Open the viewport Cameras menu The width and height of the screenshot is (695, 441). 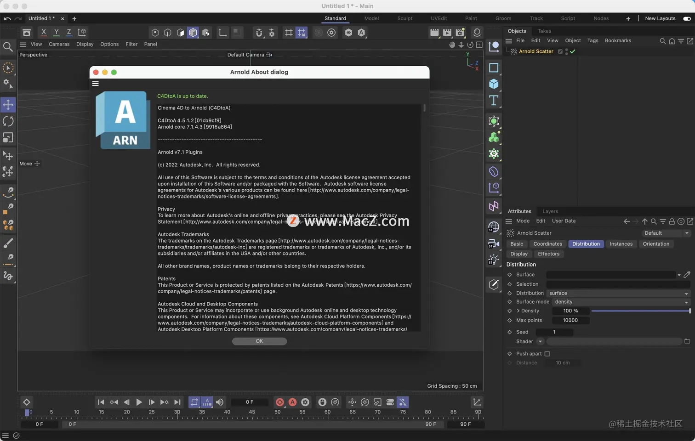59,44
